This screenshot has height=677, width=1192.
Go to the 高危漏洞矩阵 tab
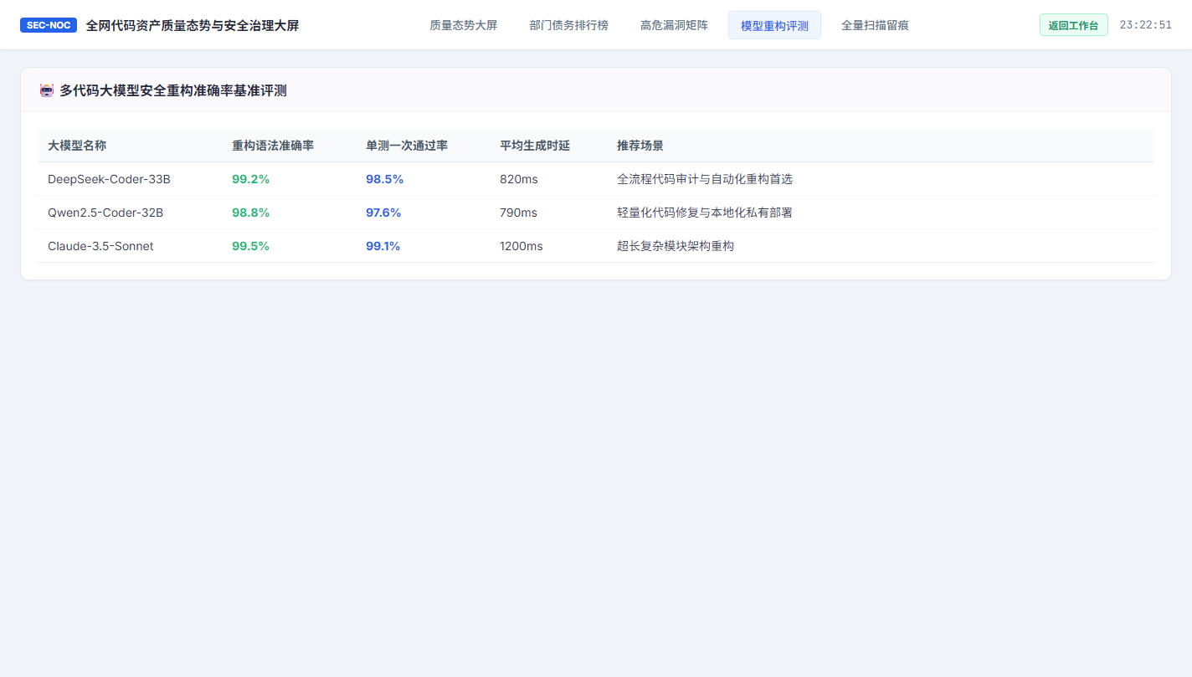tap(674, 25)
